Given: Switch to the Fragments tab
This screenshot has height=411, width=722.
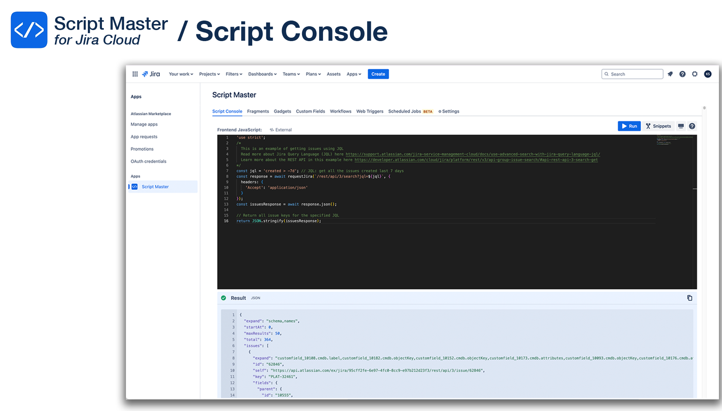Looking at the screenshot, I should point(258,112).
